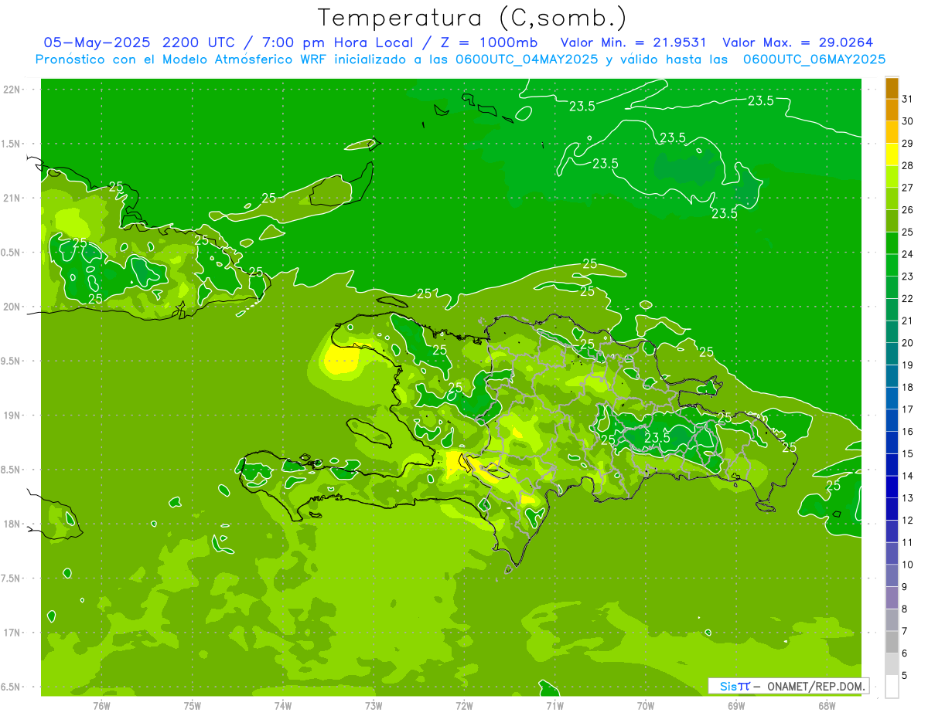928x716 pixels.
Task: Click the '73W' longitude axis label
Action: (374, 706)
